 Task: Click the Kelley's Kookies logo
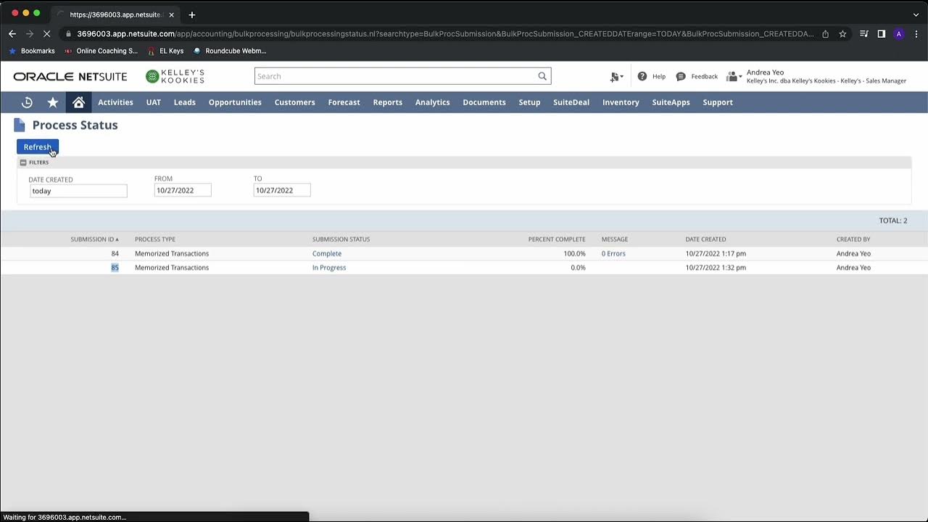coord(175,76)
